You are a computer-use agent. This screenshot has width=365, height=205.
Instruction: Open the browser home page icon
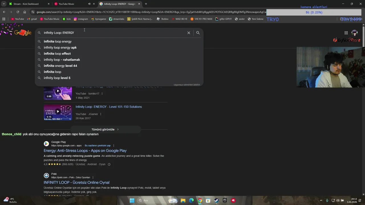click(25, 12)
